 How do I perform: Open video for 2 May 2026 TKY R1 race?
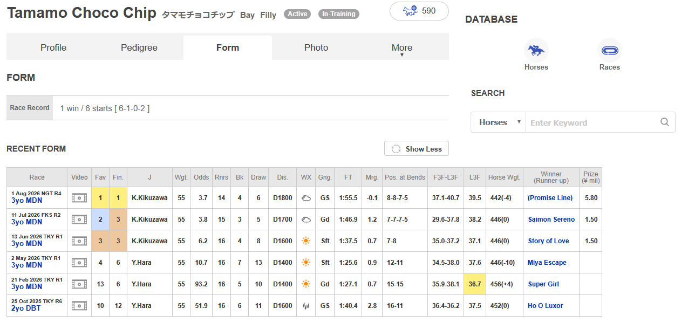pyautogui.click(x=79, y=263)
